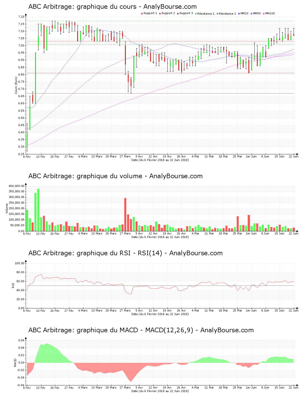Select the MM50 legend label
This screenshot has height=398, width=308.
click(x=257, y=13)
